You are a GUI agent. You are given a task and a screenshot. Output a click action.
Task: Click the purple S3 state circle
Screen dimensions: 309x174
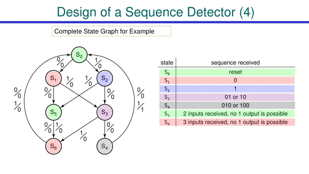tap(105, 112)
